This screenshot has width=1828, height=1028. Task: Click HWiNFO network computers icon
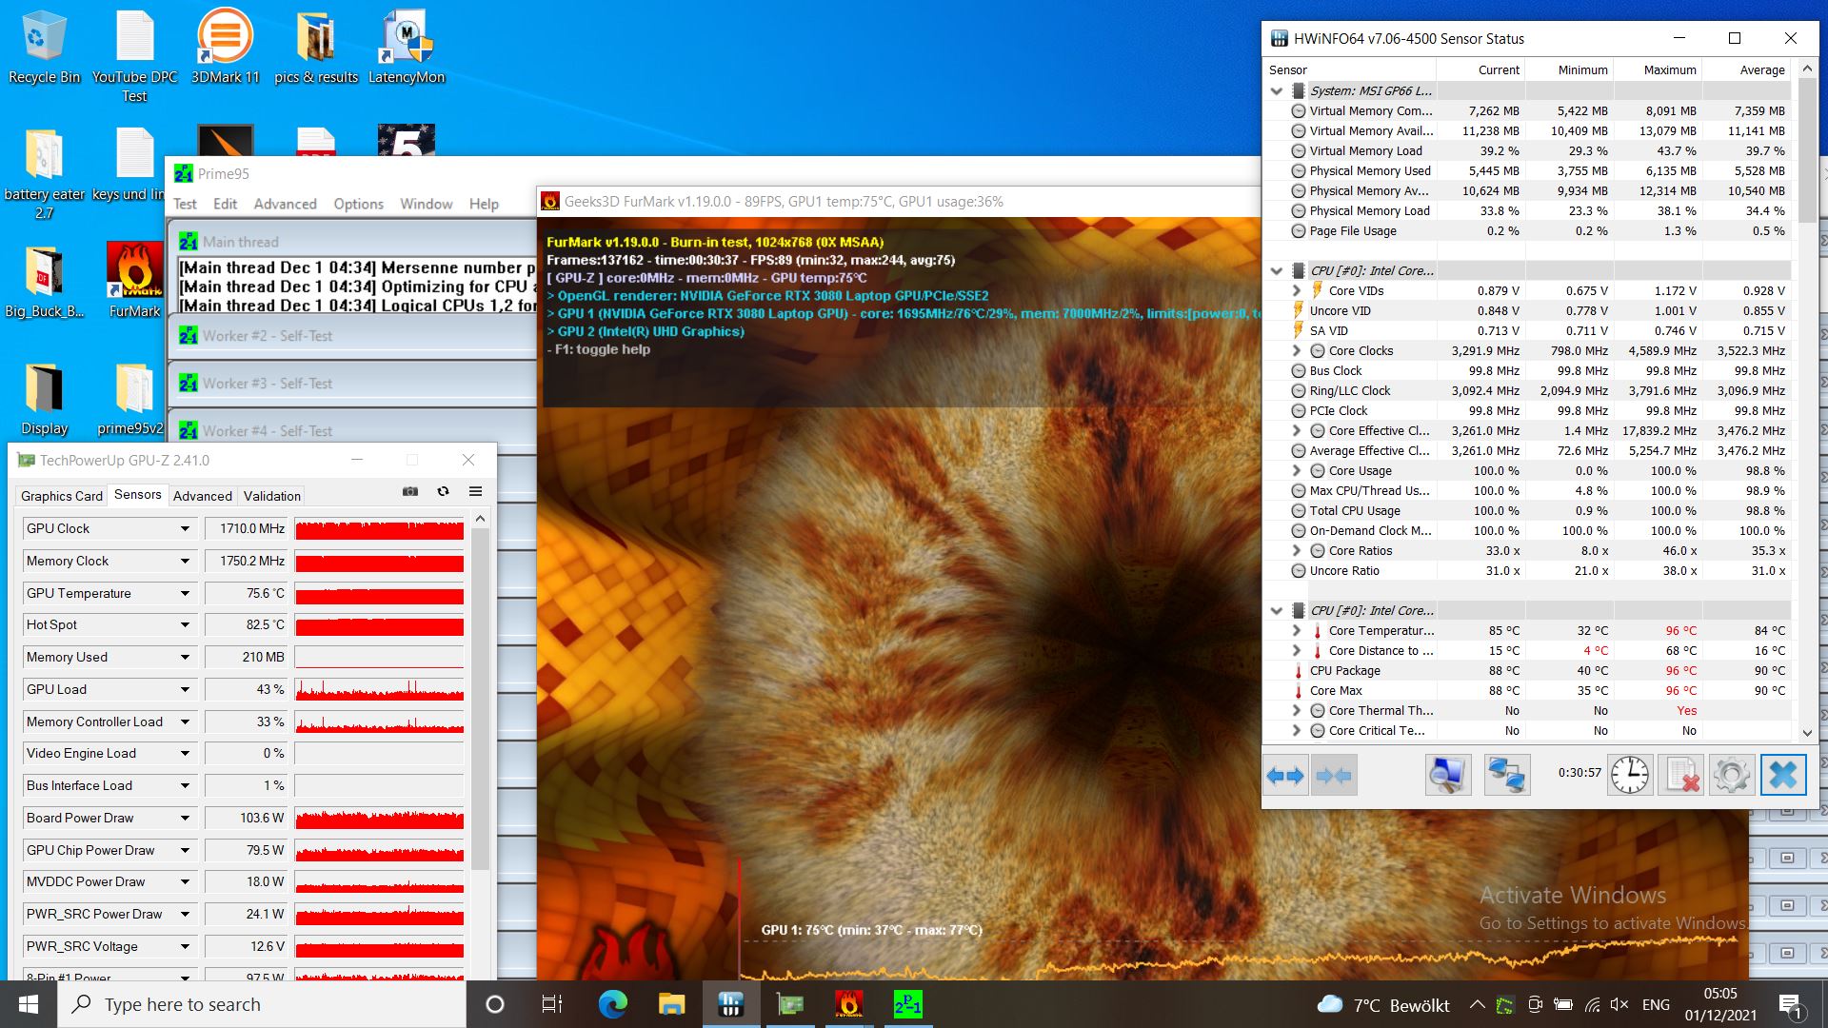tap(1506, 775)
